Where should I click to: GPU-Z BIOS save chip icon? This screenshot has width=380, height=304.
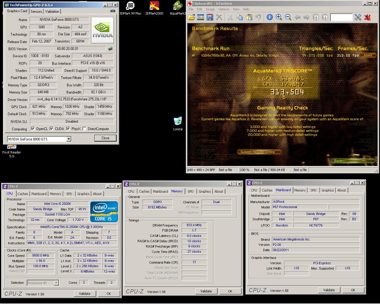pyautogui.click(x=110, y=48)
